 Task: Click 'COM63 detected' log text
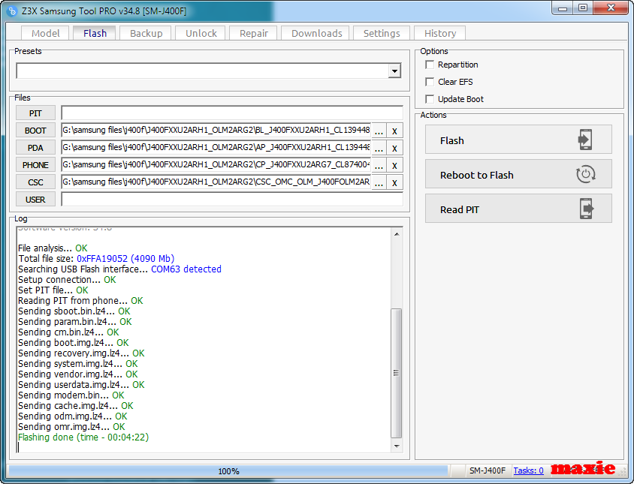coord(186,269)
